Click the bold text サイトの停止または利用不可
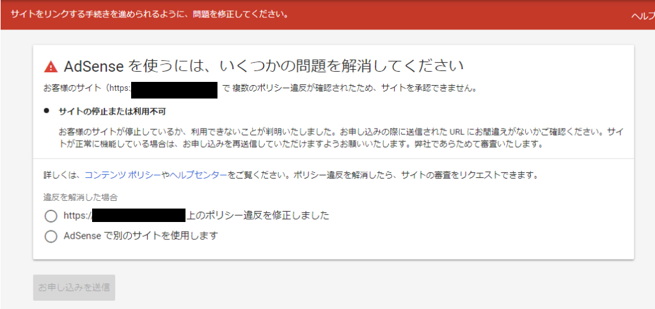 pos(113,111)
